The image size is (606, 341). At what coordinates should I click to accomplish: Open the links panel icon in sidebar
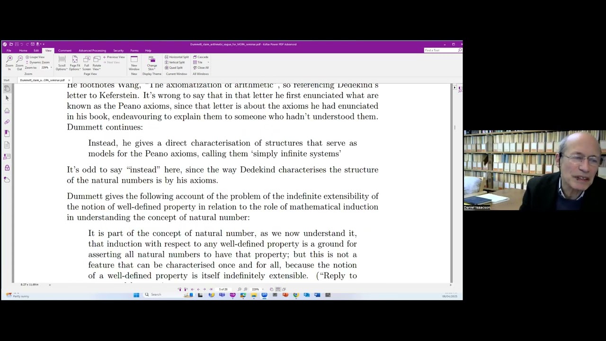click(7, 122)
